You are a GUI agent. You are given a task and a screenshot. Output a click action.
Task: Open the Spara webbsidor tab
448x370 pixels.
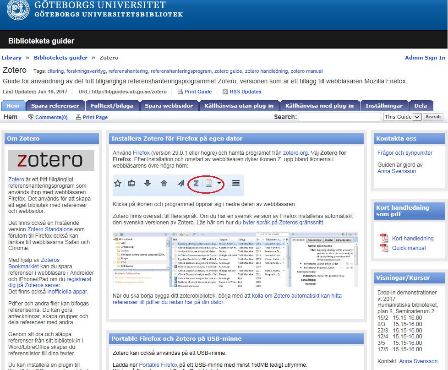click(169, 106)
